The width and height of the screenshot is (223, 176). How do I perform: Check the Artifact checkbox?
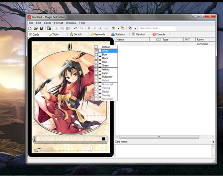tap(96, 69)
